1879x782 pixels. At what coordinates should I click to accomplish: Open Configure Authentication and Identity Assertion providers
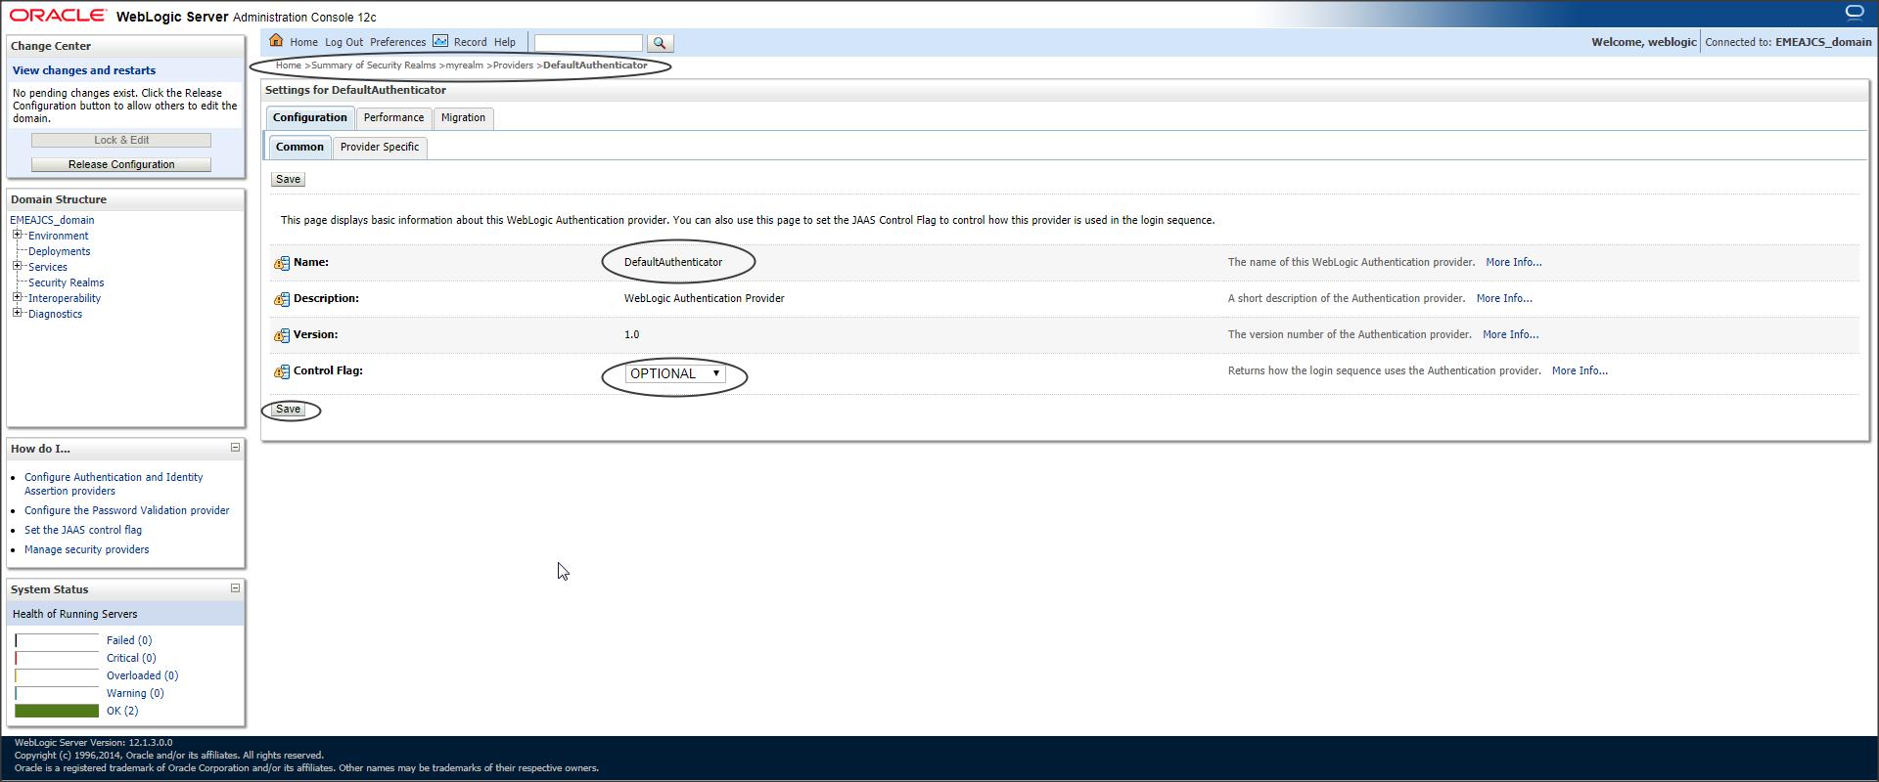click(x=114, y=484)
